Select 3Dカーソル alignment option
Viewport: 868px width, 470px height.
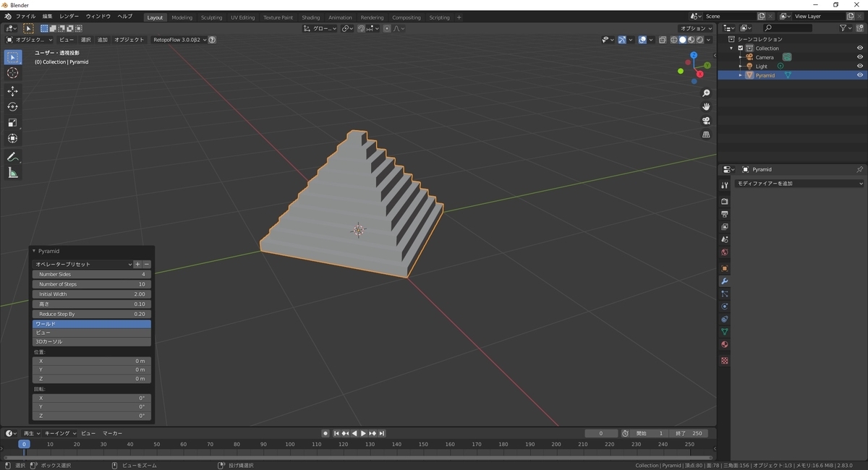coord(92,341)
